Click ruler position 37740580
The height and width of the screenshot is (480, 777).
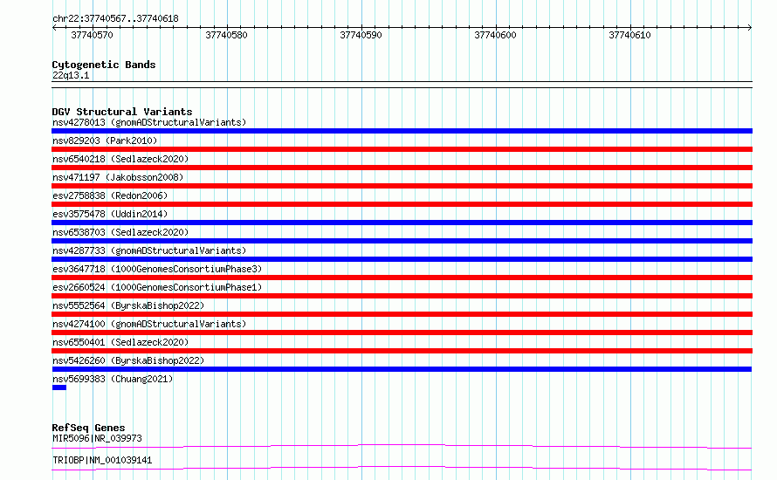(x=226, y=35)
